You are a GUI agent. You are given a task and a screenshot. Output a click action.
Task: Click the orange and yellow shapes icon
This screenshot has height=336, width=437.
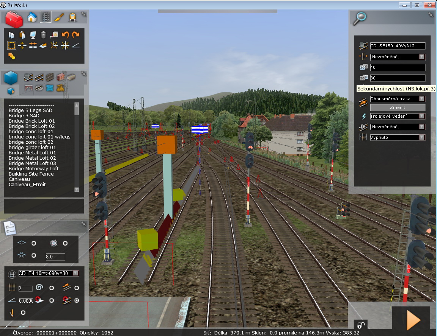point(12,56)
